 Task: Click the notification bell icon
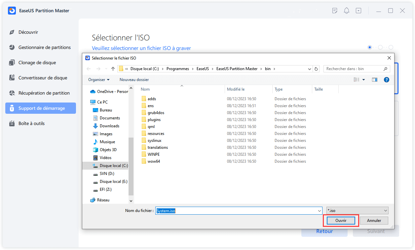coord(347,11)
